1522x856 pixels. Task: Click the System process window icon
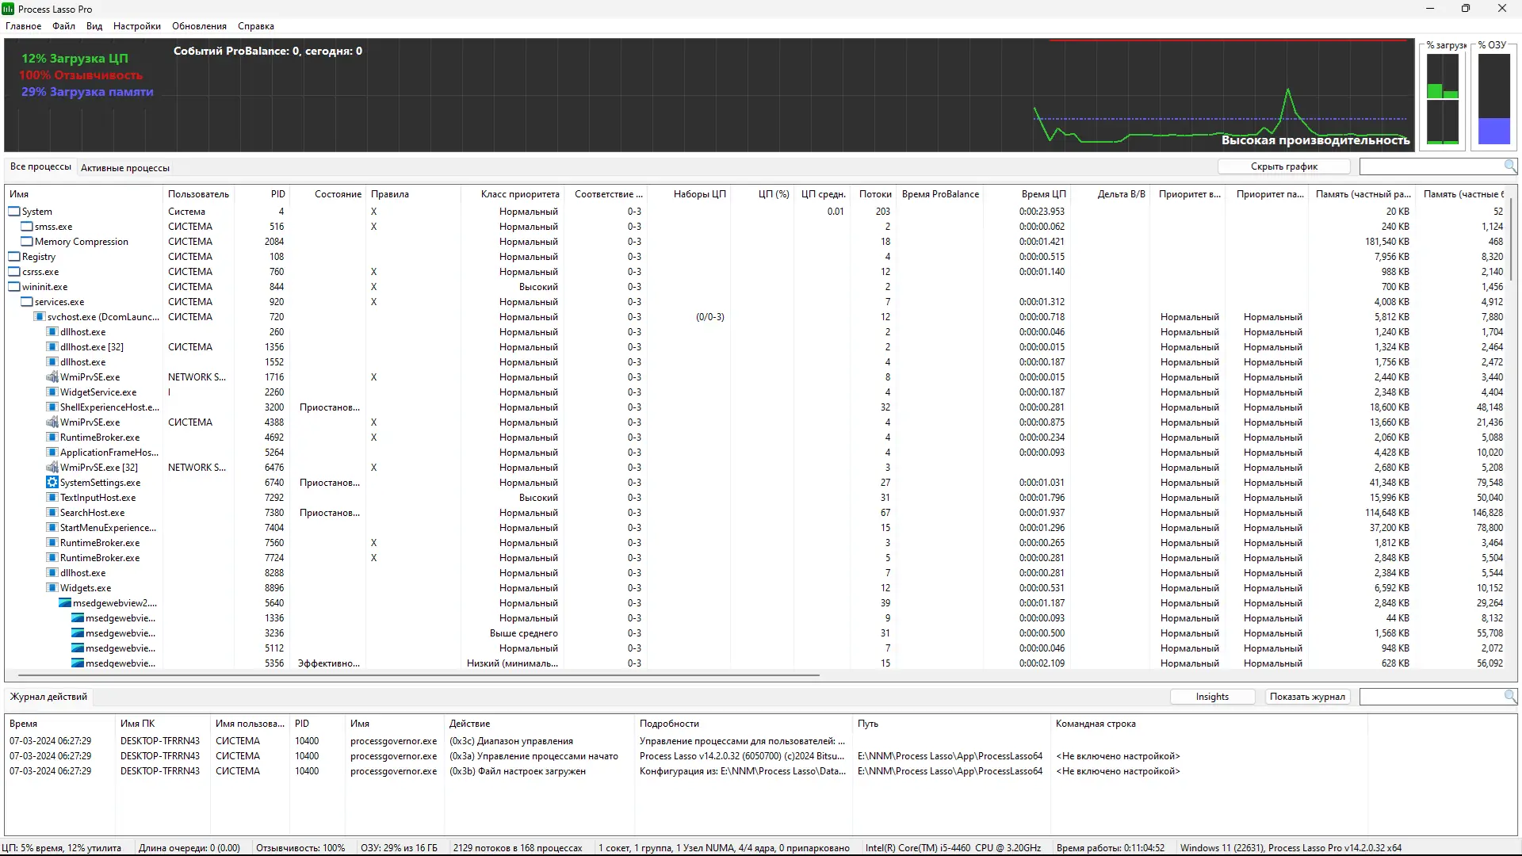[x=14, y=212]
